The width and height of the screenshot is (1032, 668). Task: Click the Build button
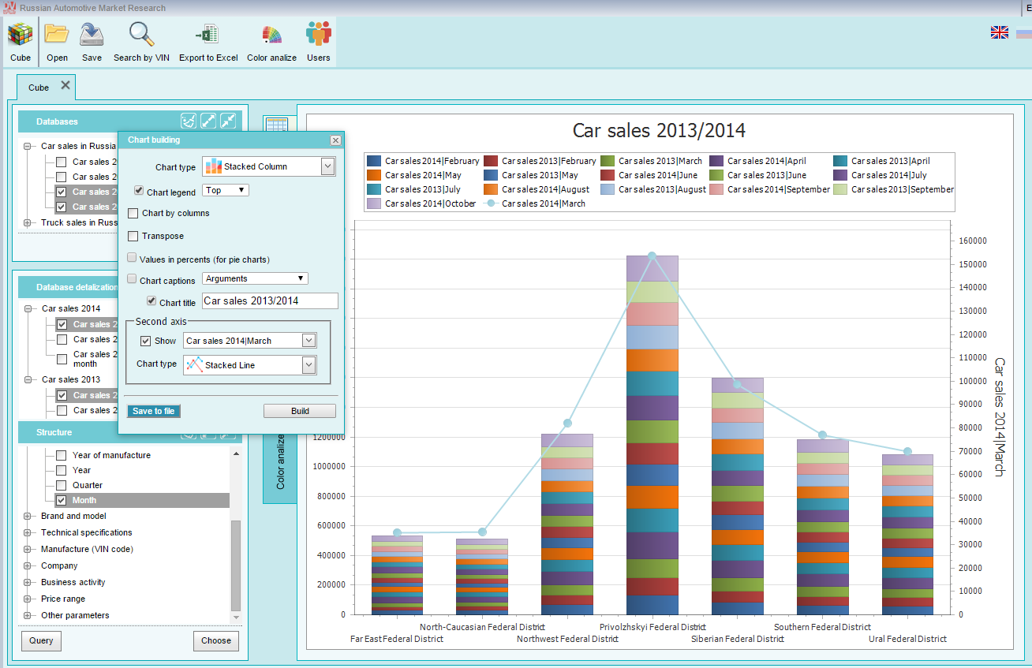(300, 411)
